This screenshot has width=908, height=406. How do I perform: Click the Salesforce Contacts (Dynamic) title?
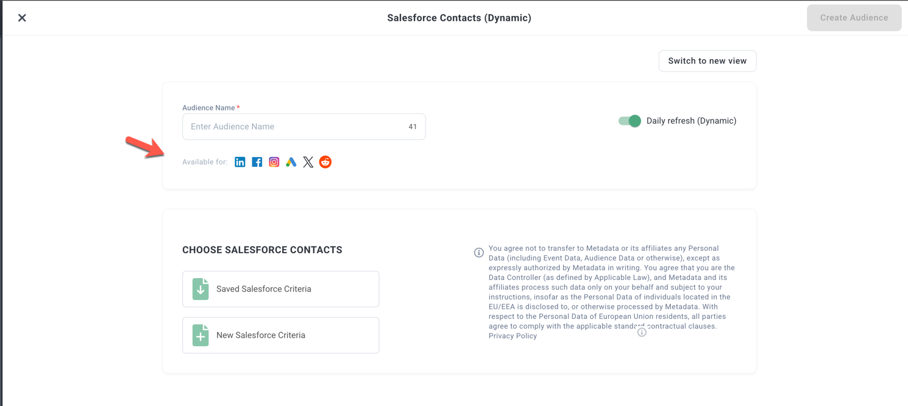pyautogui.click(x=459, y=18)
